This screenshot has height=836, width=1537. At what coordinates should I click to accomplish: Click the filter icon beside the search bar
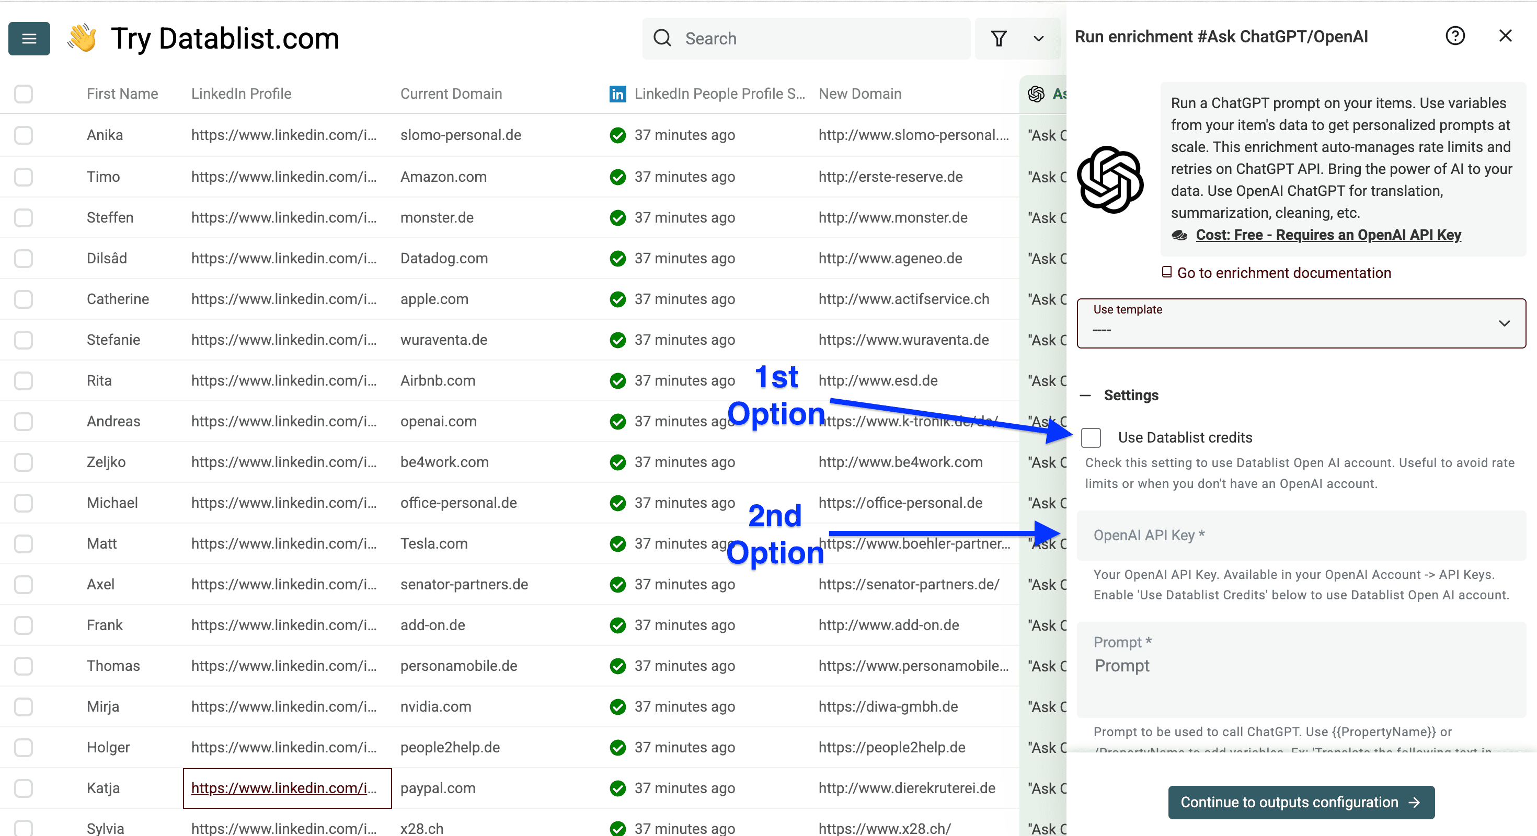(x=1000, y=38)
